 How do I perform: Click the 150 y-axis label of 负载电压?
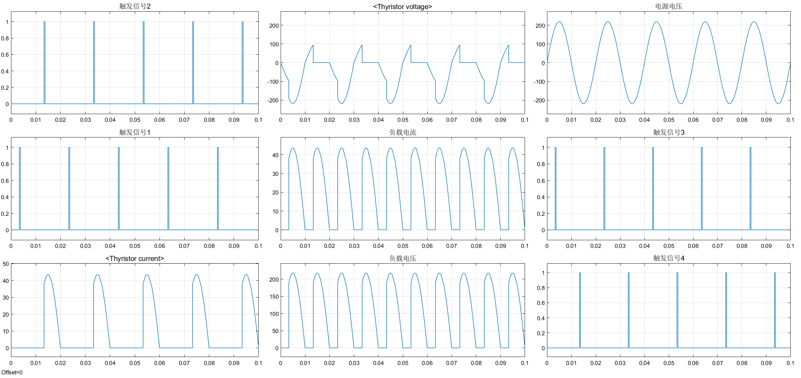(x=274, y=297)
